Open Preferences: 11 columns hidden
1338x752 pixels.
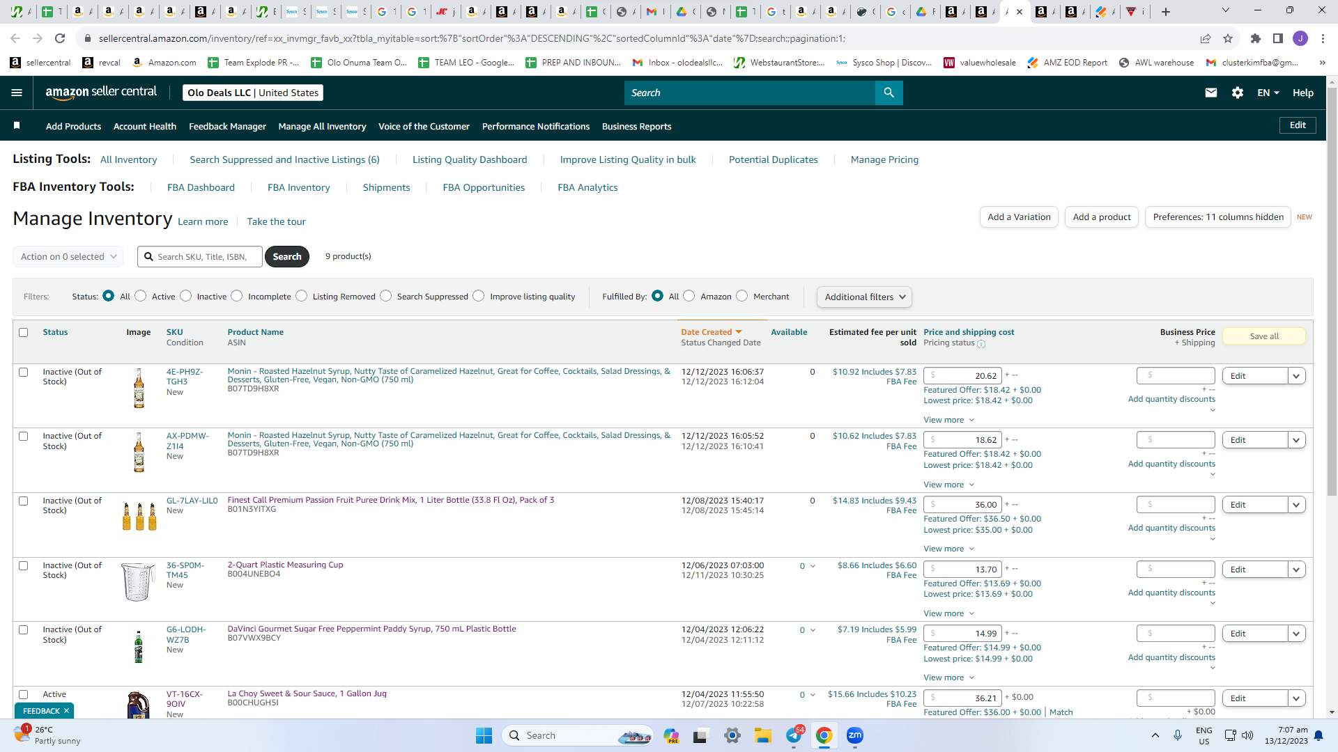point(1218,217)
